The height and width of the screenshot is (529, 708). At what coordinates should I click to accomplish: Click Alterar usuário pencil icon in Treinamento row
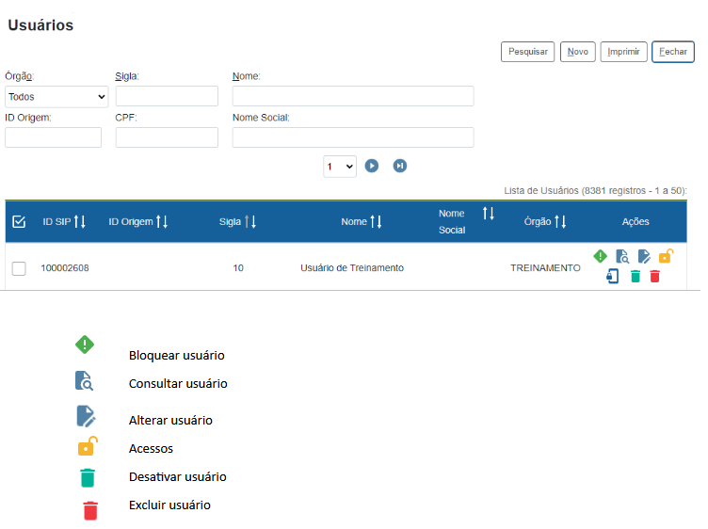(644, 256)
